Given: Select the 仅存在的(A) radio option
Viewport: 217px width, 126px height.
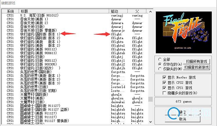Looking at the screenshot, I should click(x=160, y=64).
